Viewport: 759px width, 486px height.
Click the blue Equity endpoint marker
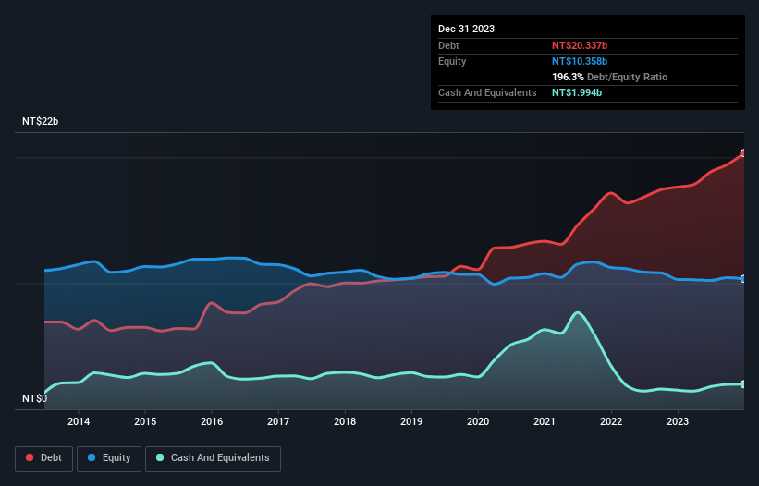(743, 279)
